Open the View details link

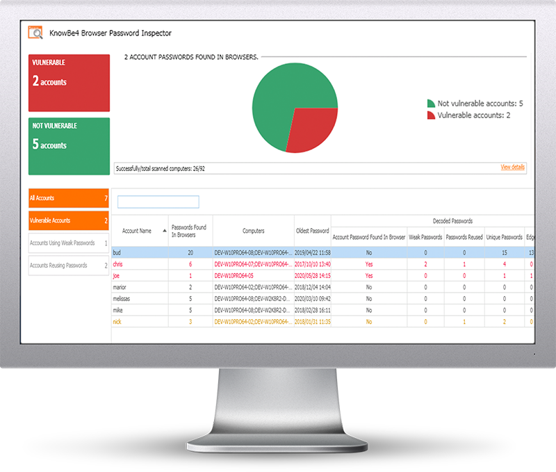point(514,168)
